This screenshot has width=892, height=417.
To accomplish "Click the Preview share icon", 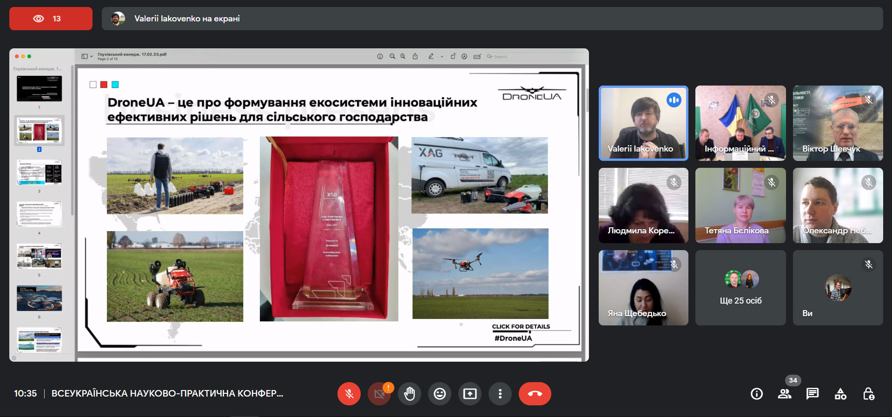I will [x=415, y=56].
